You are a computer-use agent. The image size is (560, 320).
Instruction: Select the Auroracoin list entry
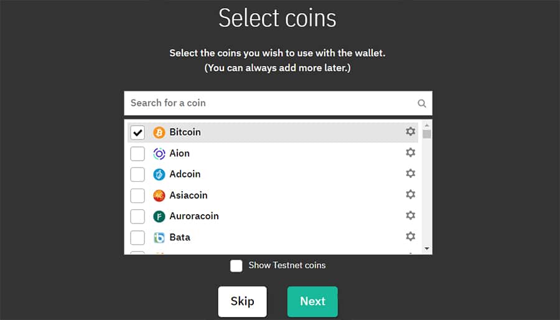(194, 216)
